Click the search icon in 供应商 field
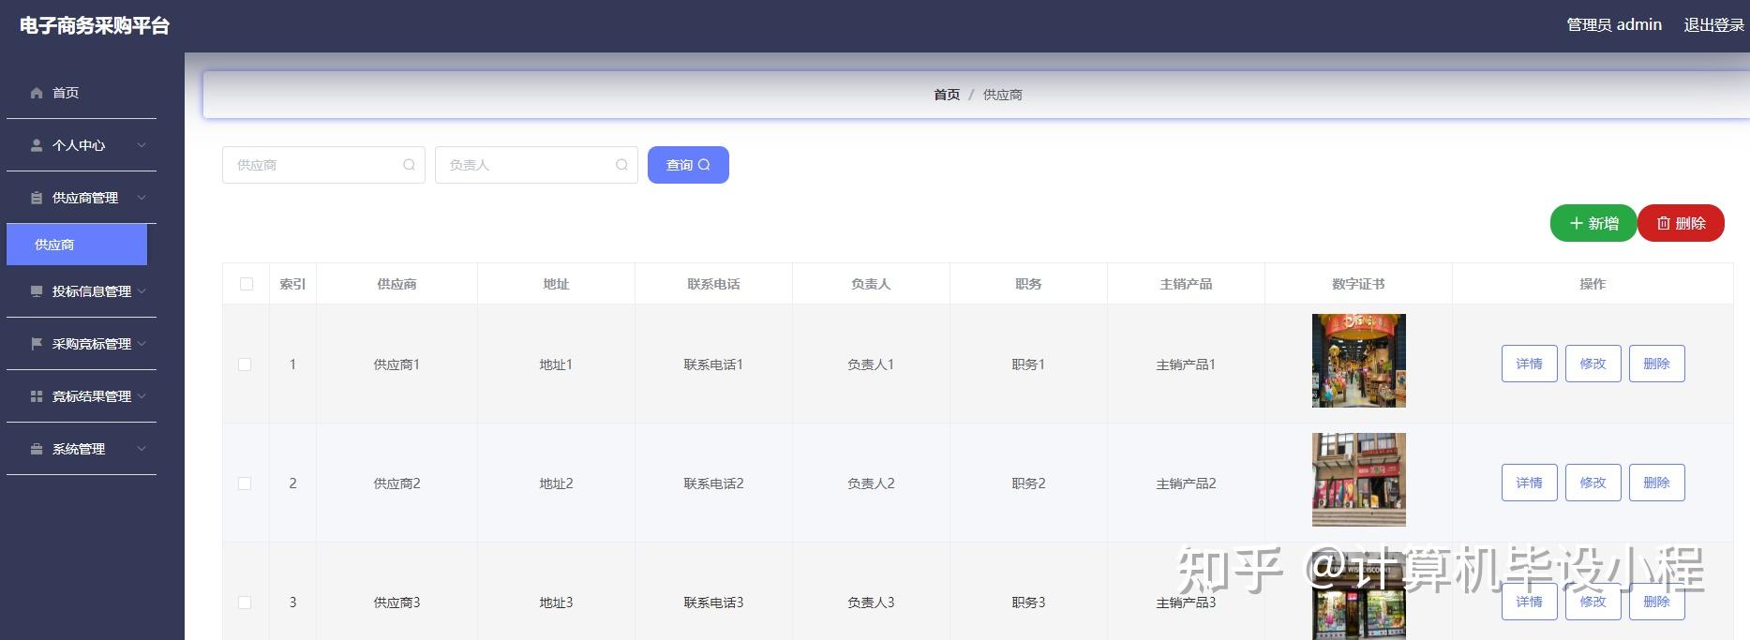 click(x=409, y=165)
